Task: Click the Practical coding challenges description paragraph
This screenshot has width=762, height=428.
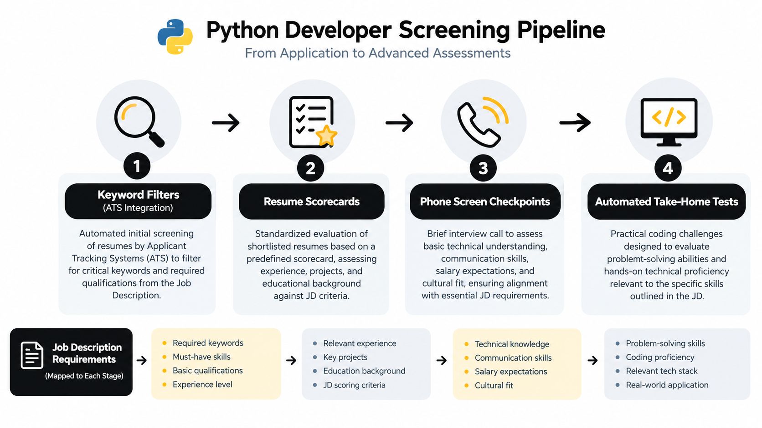Action: click(667, 265)
